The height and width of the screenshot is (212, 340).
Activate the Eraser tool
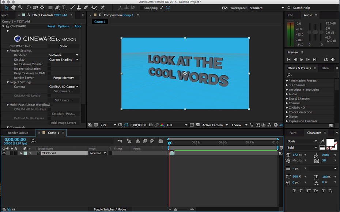(86, 7)
